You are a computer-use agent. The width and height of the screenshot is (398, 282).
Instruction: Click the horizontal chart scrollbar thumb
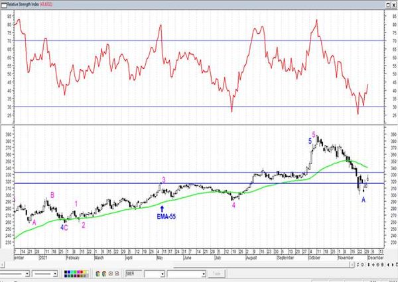tap(263, 265)
